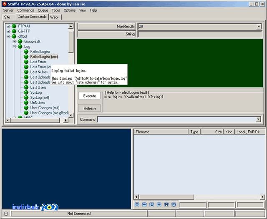Open the Help menu
The image size is (267, 219).
coord(93,10)
